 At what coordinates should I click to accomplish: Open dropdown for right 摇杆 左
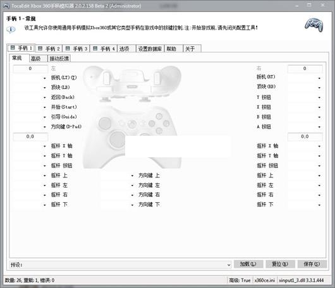coord(319,186)
